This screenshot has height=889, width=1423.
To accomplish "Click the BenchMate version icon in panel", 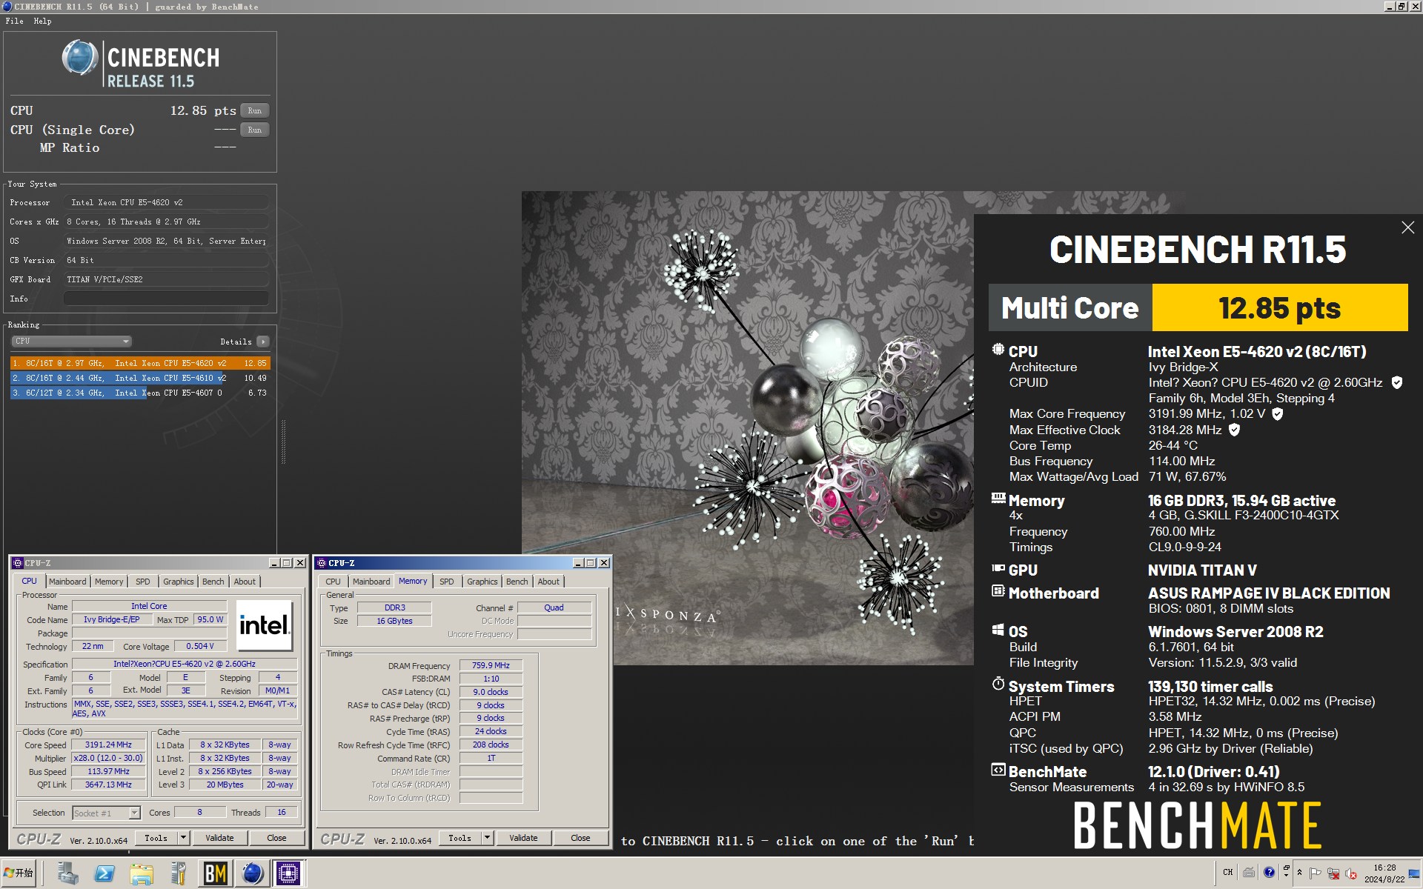I will [x=998, y=770].
